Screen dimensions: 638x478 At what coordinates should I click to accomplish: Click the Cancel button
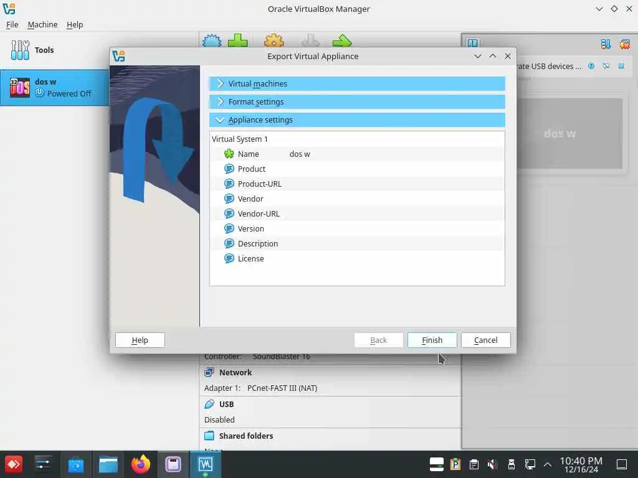(486, 340)
